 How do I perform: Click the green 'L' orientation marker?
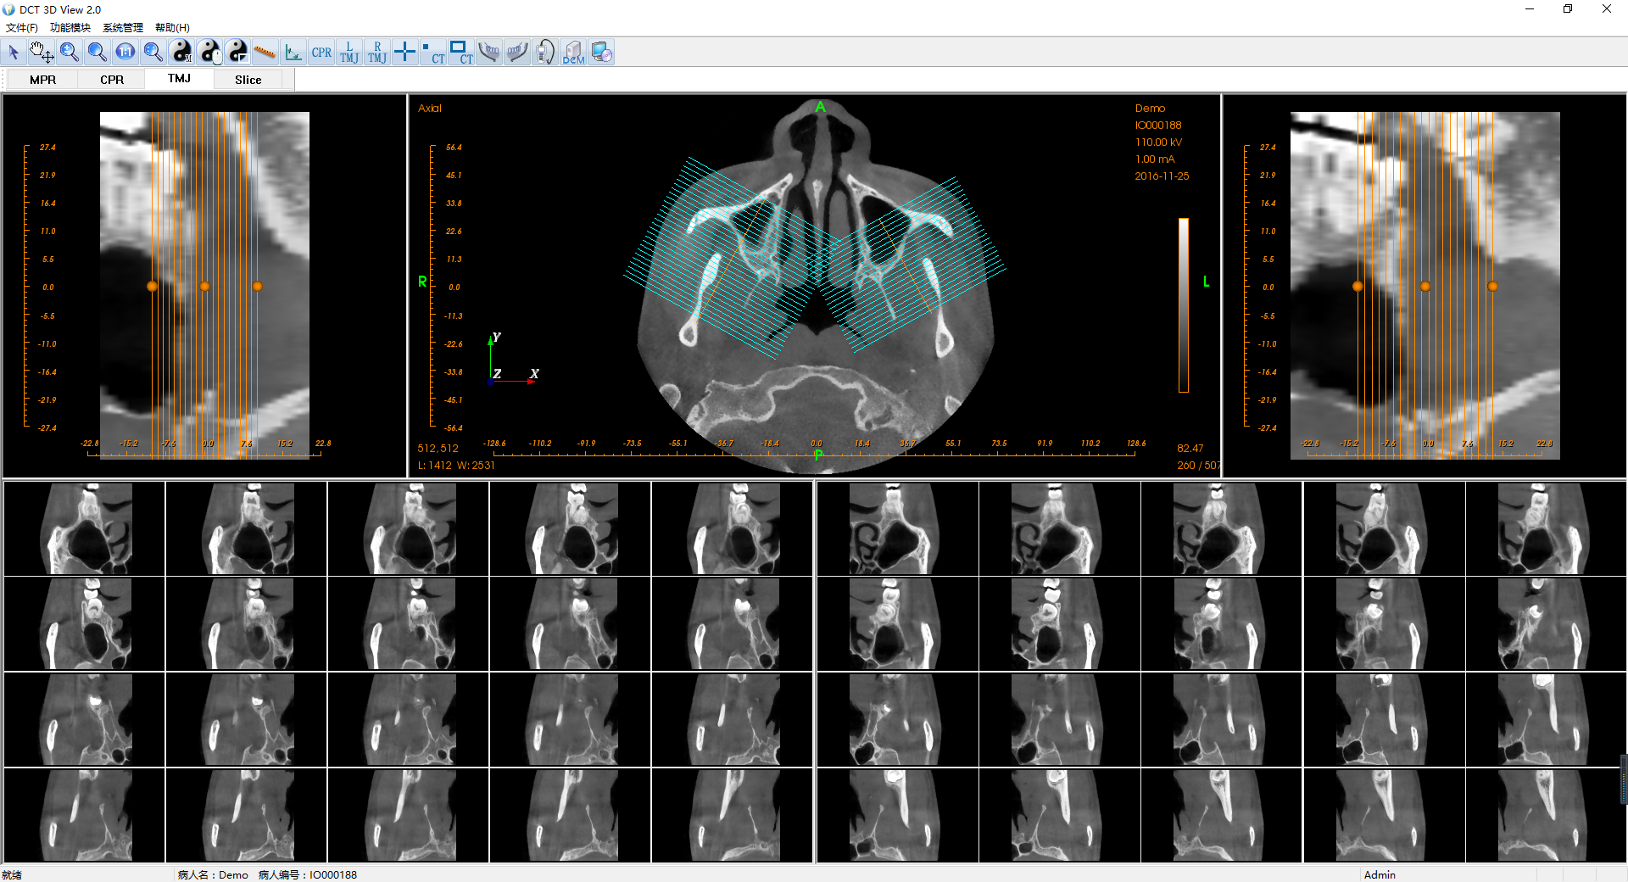point(1206,282)
